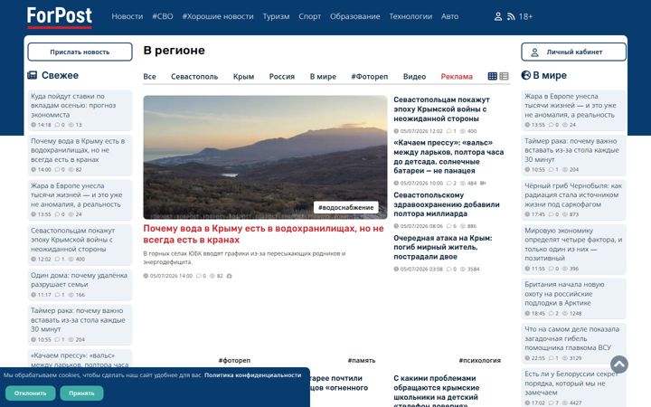The image size is (651, 407).
Task: Open article Очередная атака на Крым
Action: pyautogui.click(x=442, y=247)
